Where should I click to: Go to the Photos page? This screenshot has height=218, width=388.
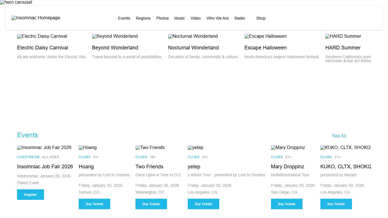(x=162, y=18)
